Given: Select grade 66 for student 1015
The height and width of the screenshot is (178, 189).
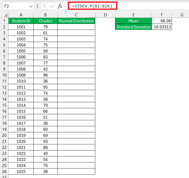Looking at the screenshot, I should pos(45,111).
